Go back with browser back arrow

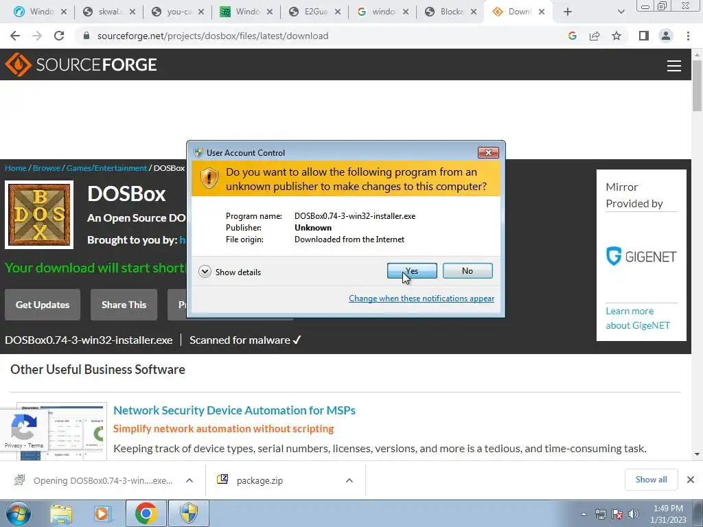click(x=15, y=36)
